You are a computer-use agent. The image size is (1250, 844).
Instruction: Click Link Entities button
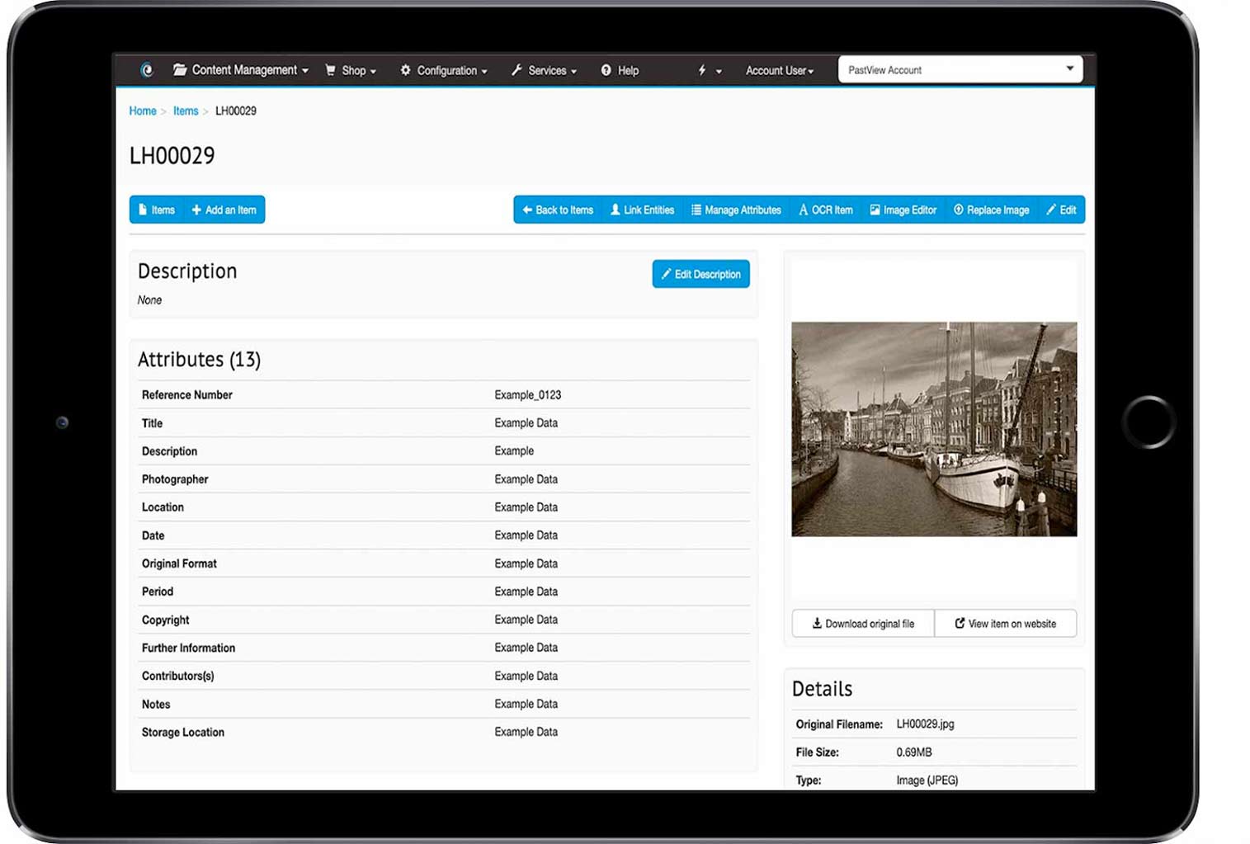pyautogui.click(x=642, y=210)
